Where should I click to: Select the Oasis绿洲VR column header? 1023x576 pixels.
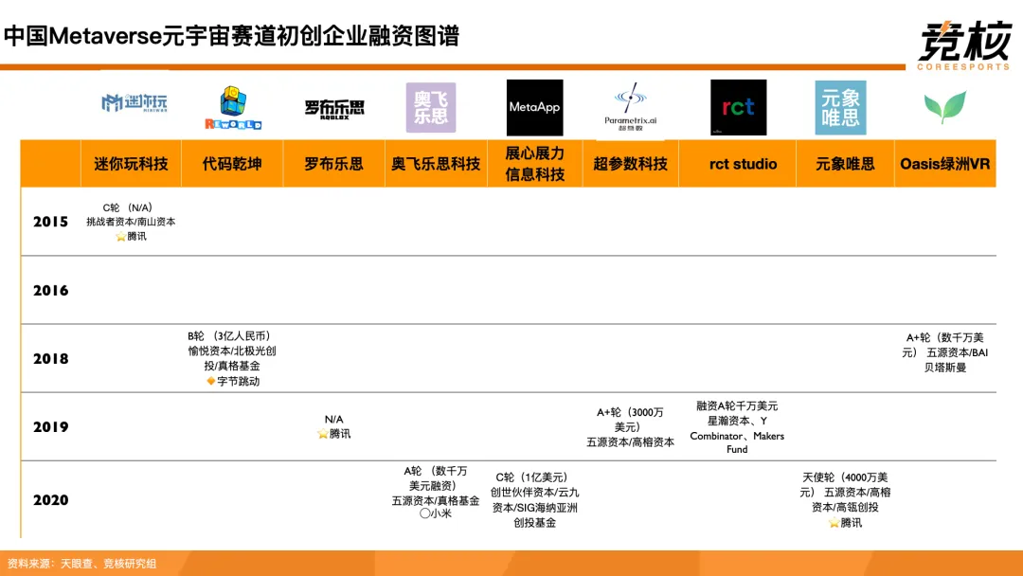coord(945,164)
